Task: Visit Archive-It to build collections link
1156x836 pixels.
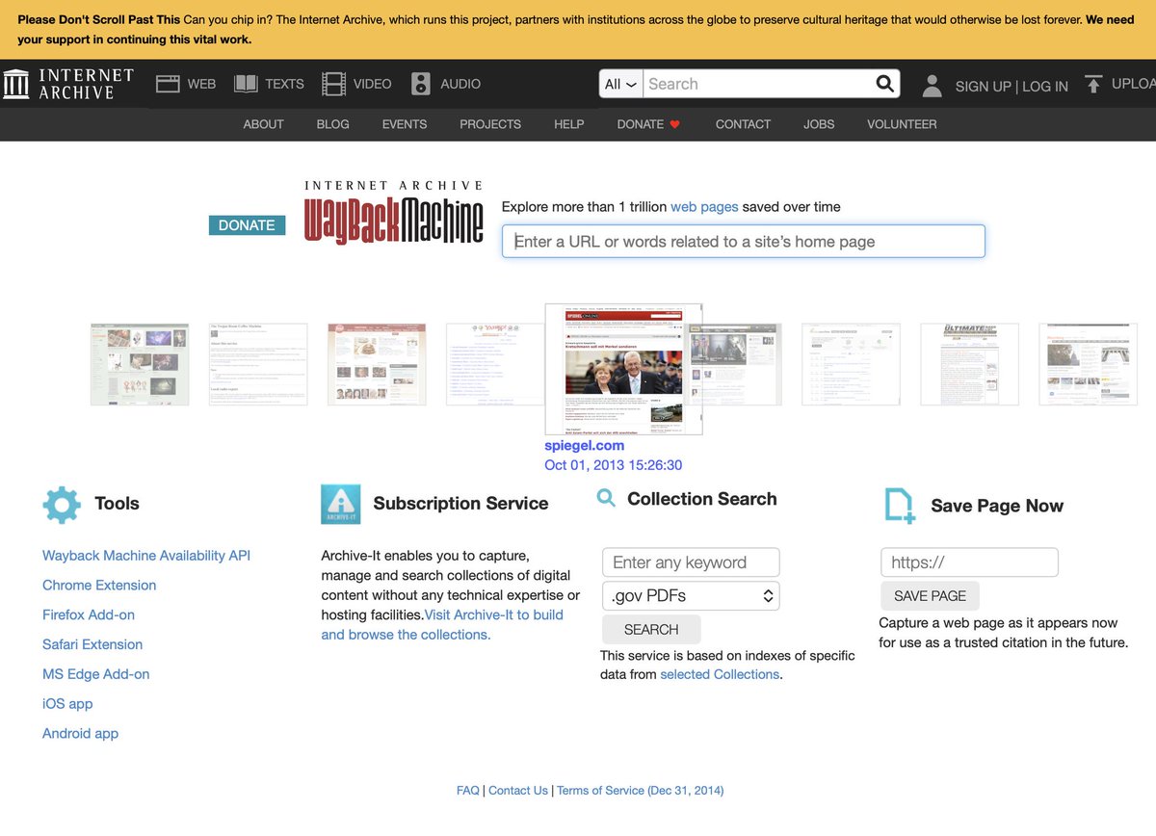Action: point(442,625)
